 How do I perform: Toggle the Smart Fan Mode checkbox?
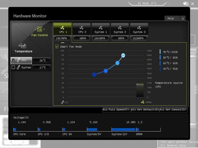(57, 46)
